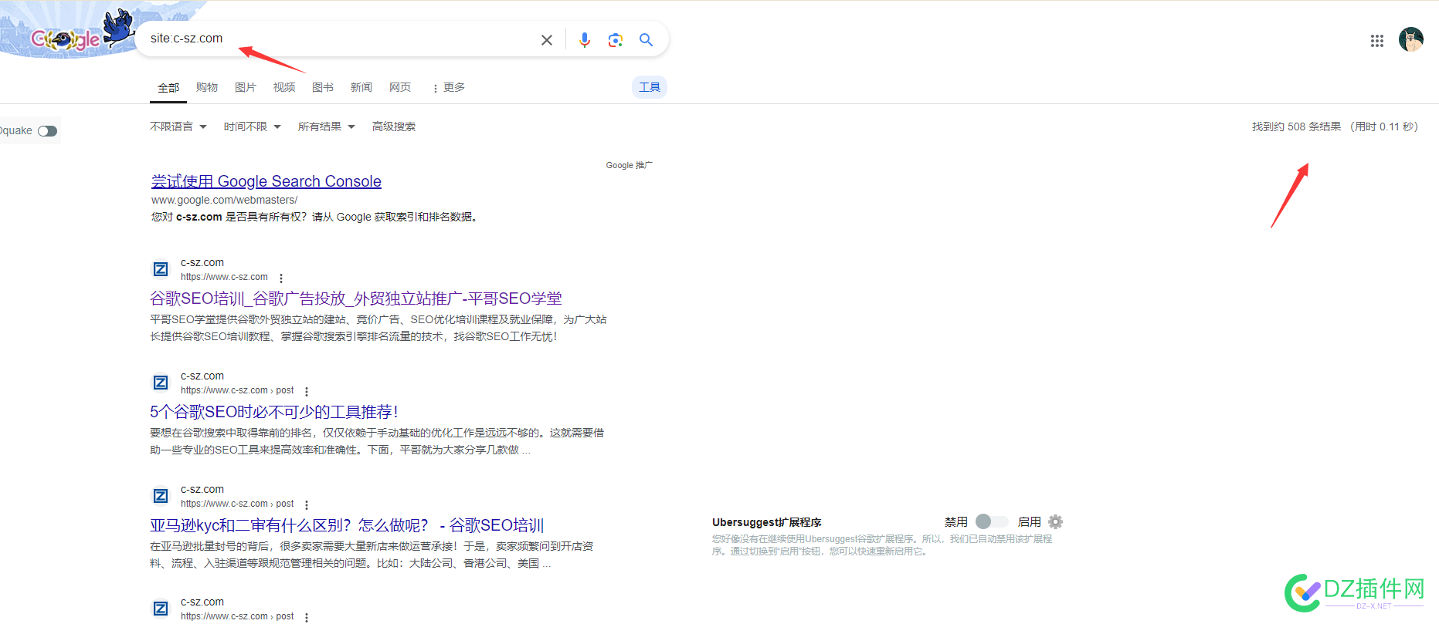This screenshot has height=624, width=1439.
Task: Open options menu for 亚马逊kyc result
Action: (307, 505)
